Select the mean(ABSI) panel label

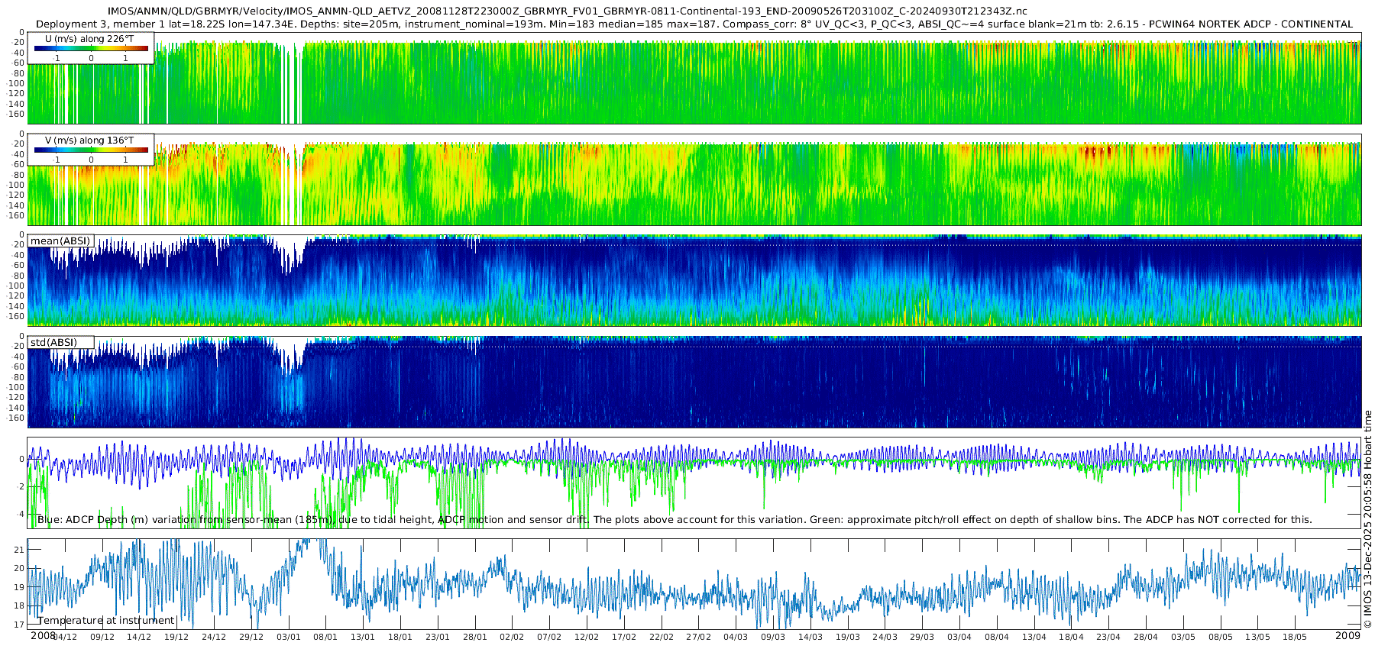coord(60,241)
